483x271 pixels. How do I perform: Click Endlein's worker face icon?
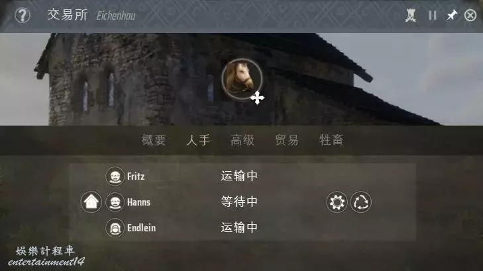(x=115, y=227)
